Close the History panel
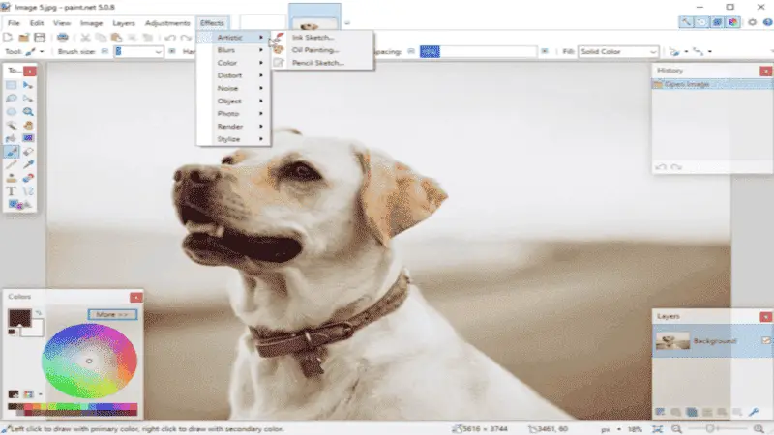This screenshot has height=435, width=774. click(766, 71)
